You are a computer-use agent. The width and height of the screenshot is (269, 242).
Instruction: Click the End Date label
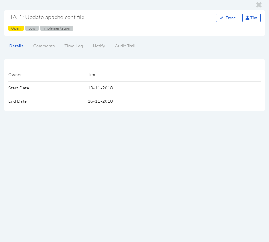pyautogui.click(x=17, y=101)
